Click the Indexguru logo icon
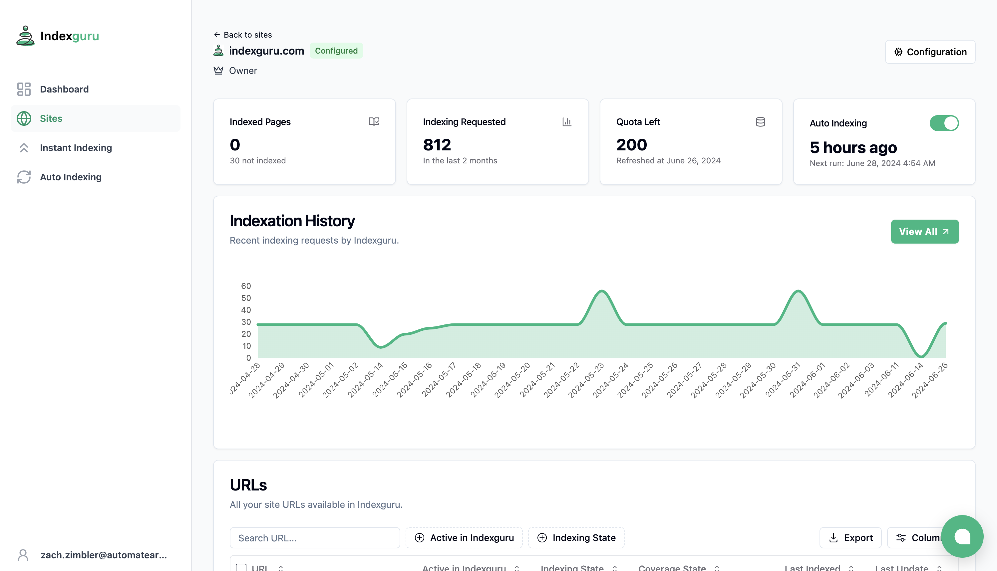 pyautogui.click(x=25, y=36)
